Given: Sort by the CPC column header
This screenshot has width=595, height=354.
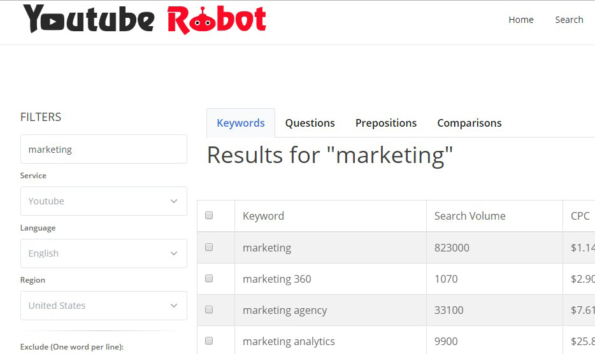Looking at the screenshot, I should (580, 216).
